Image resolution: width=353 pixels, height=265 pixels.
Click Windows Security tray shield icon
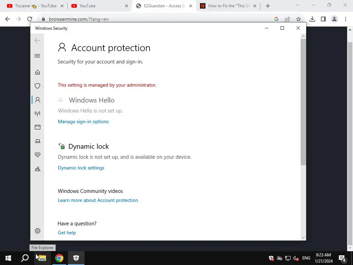click(x=271, y=258)
